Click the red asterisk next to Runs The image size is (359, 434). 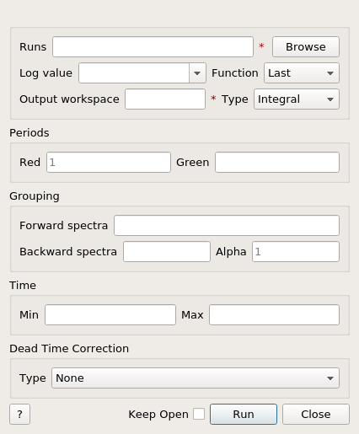click(261, 46)
